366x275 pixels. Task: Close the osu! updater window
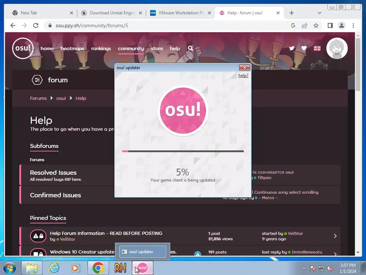point(244,68)
